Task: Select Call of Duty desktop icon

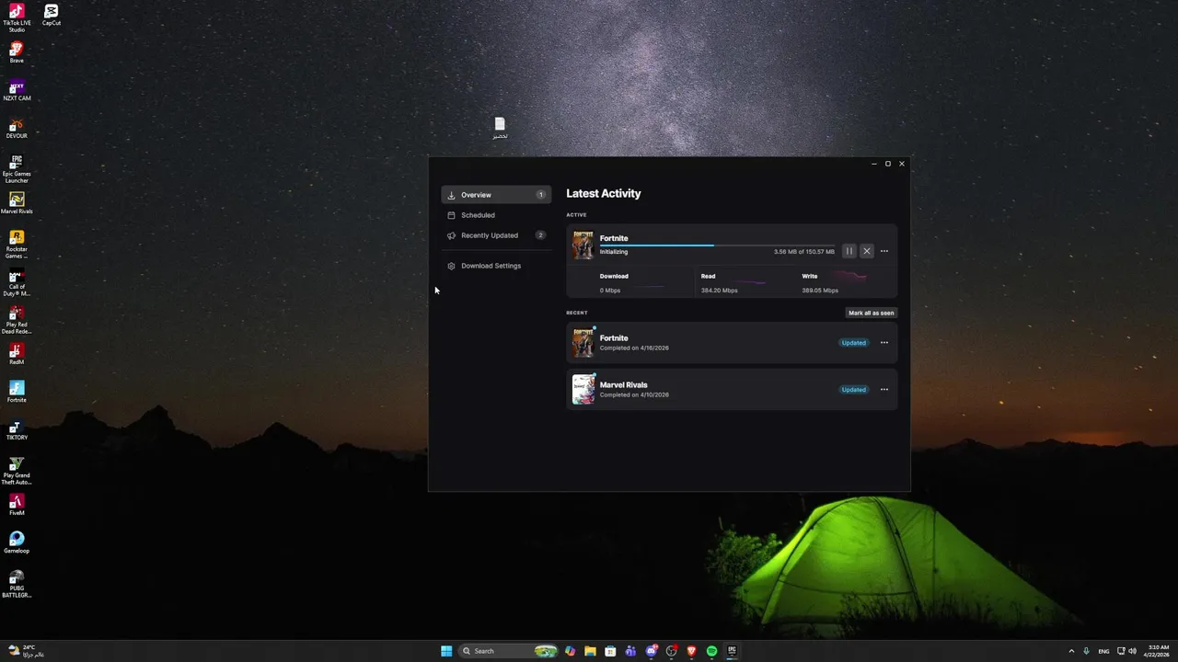Action: pyautogui.click(x=17, y=281)
